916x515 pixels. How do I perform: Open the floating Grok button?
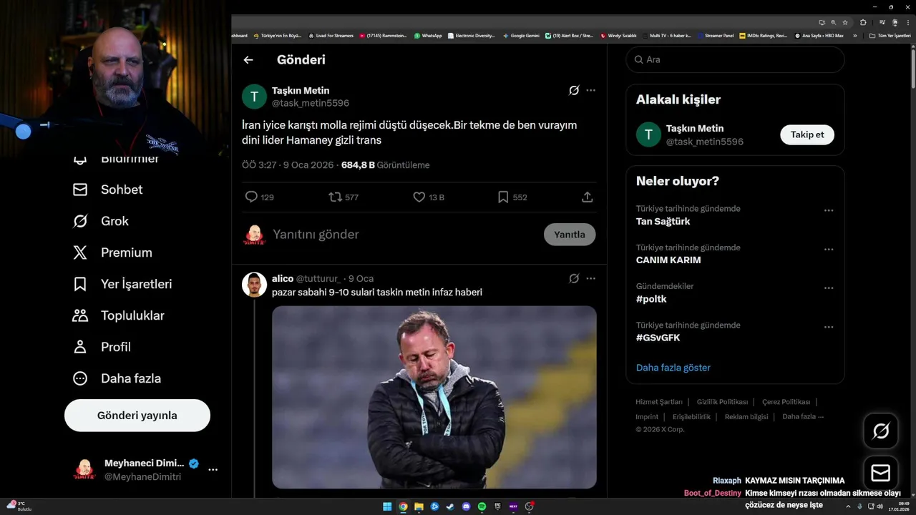(881, 431)
